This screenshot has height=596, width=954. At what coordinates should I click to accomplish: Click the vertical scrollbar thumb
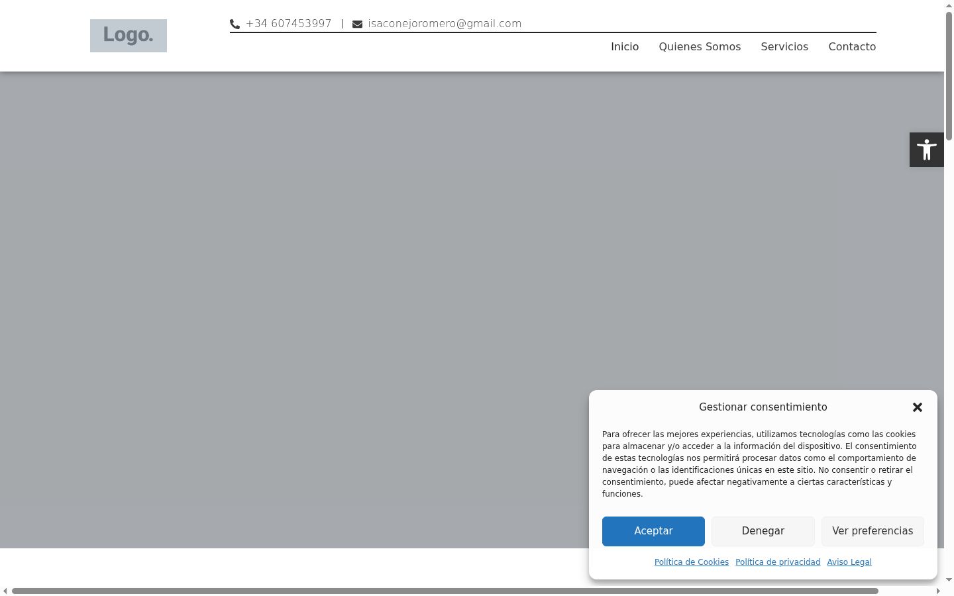coord(949,75)
